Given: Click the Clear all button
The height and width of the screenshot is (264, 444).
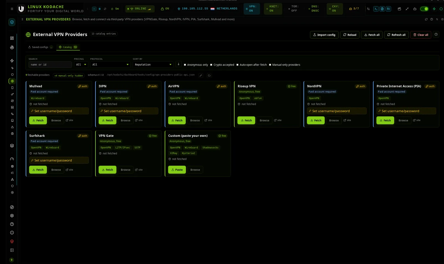Looking at the screenshot, I should [x=421, y=35].
